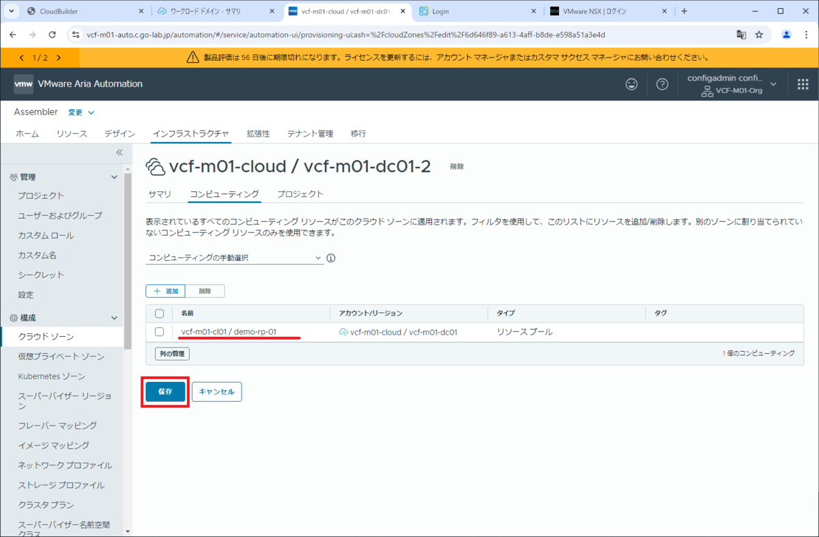The height and width of the screenshot is (537, 819).
Task: Go to previous notification banner arrow
Action: pos(23,58)
